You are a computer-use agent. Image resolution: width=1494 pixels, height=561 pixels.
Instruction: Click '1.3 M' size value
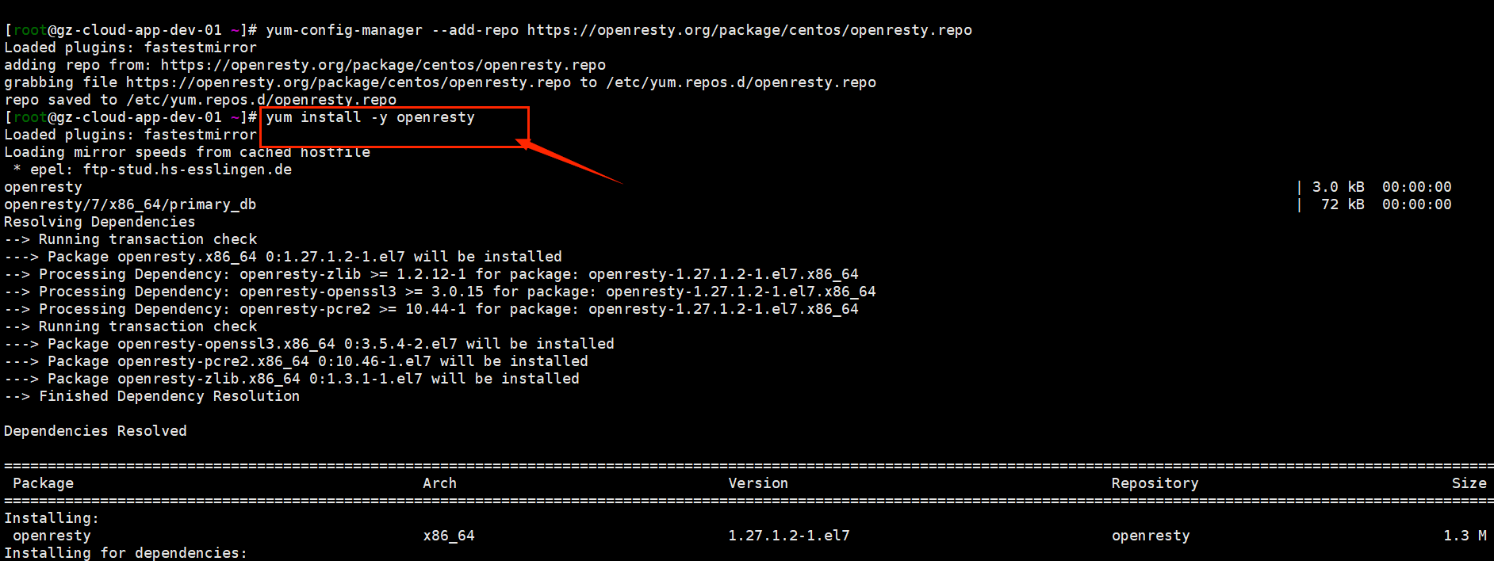coord(1465,536)
